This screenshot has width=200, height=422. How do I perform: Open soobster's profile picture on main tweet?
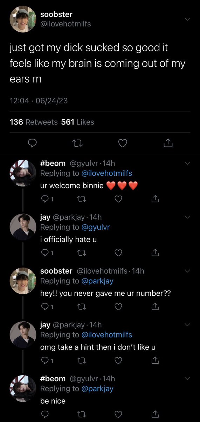pos(23,20)
